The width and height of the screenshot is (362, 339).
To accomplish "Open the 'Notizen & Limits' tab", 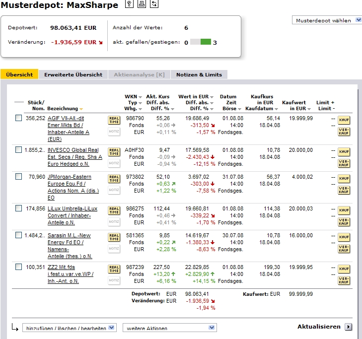I will coord(199,74).
